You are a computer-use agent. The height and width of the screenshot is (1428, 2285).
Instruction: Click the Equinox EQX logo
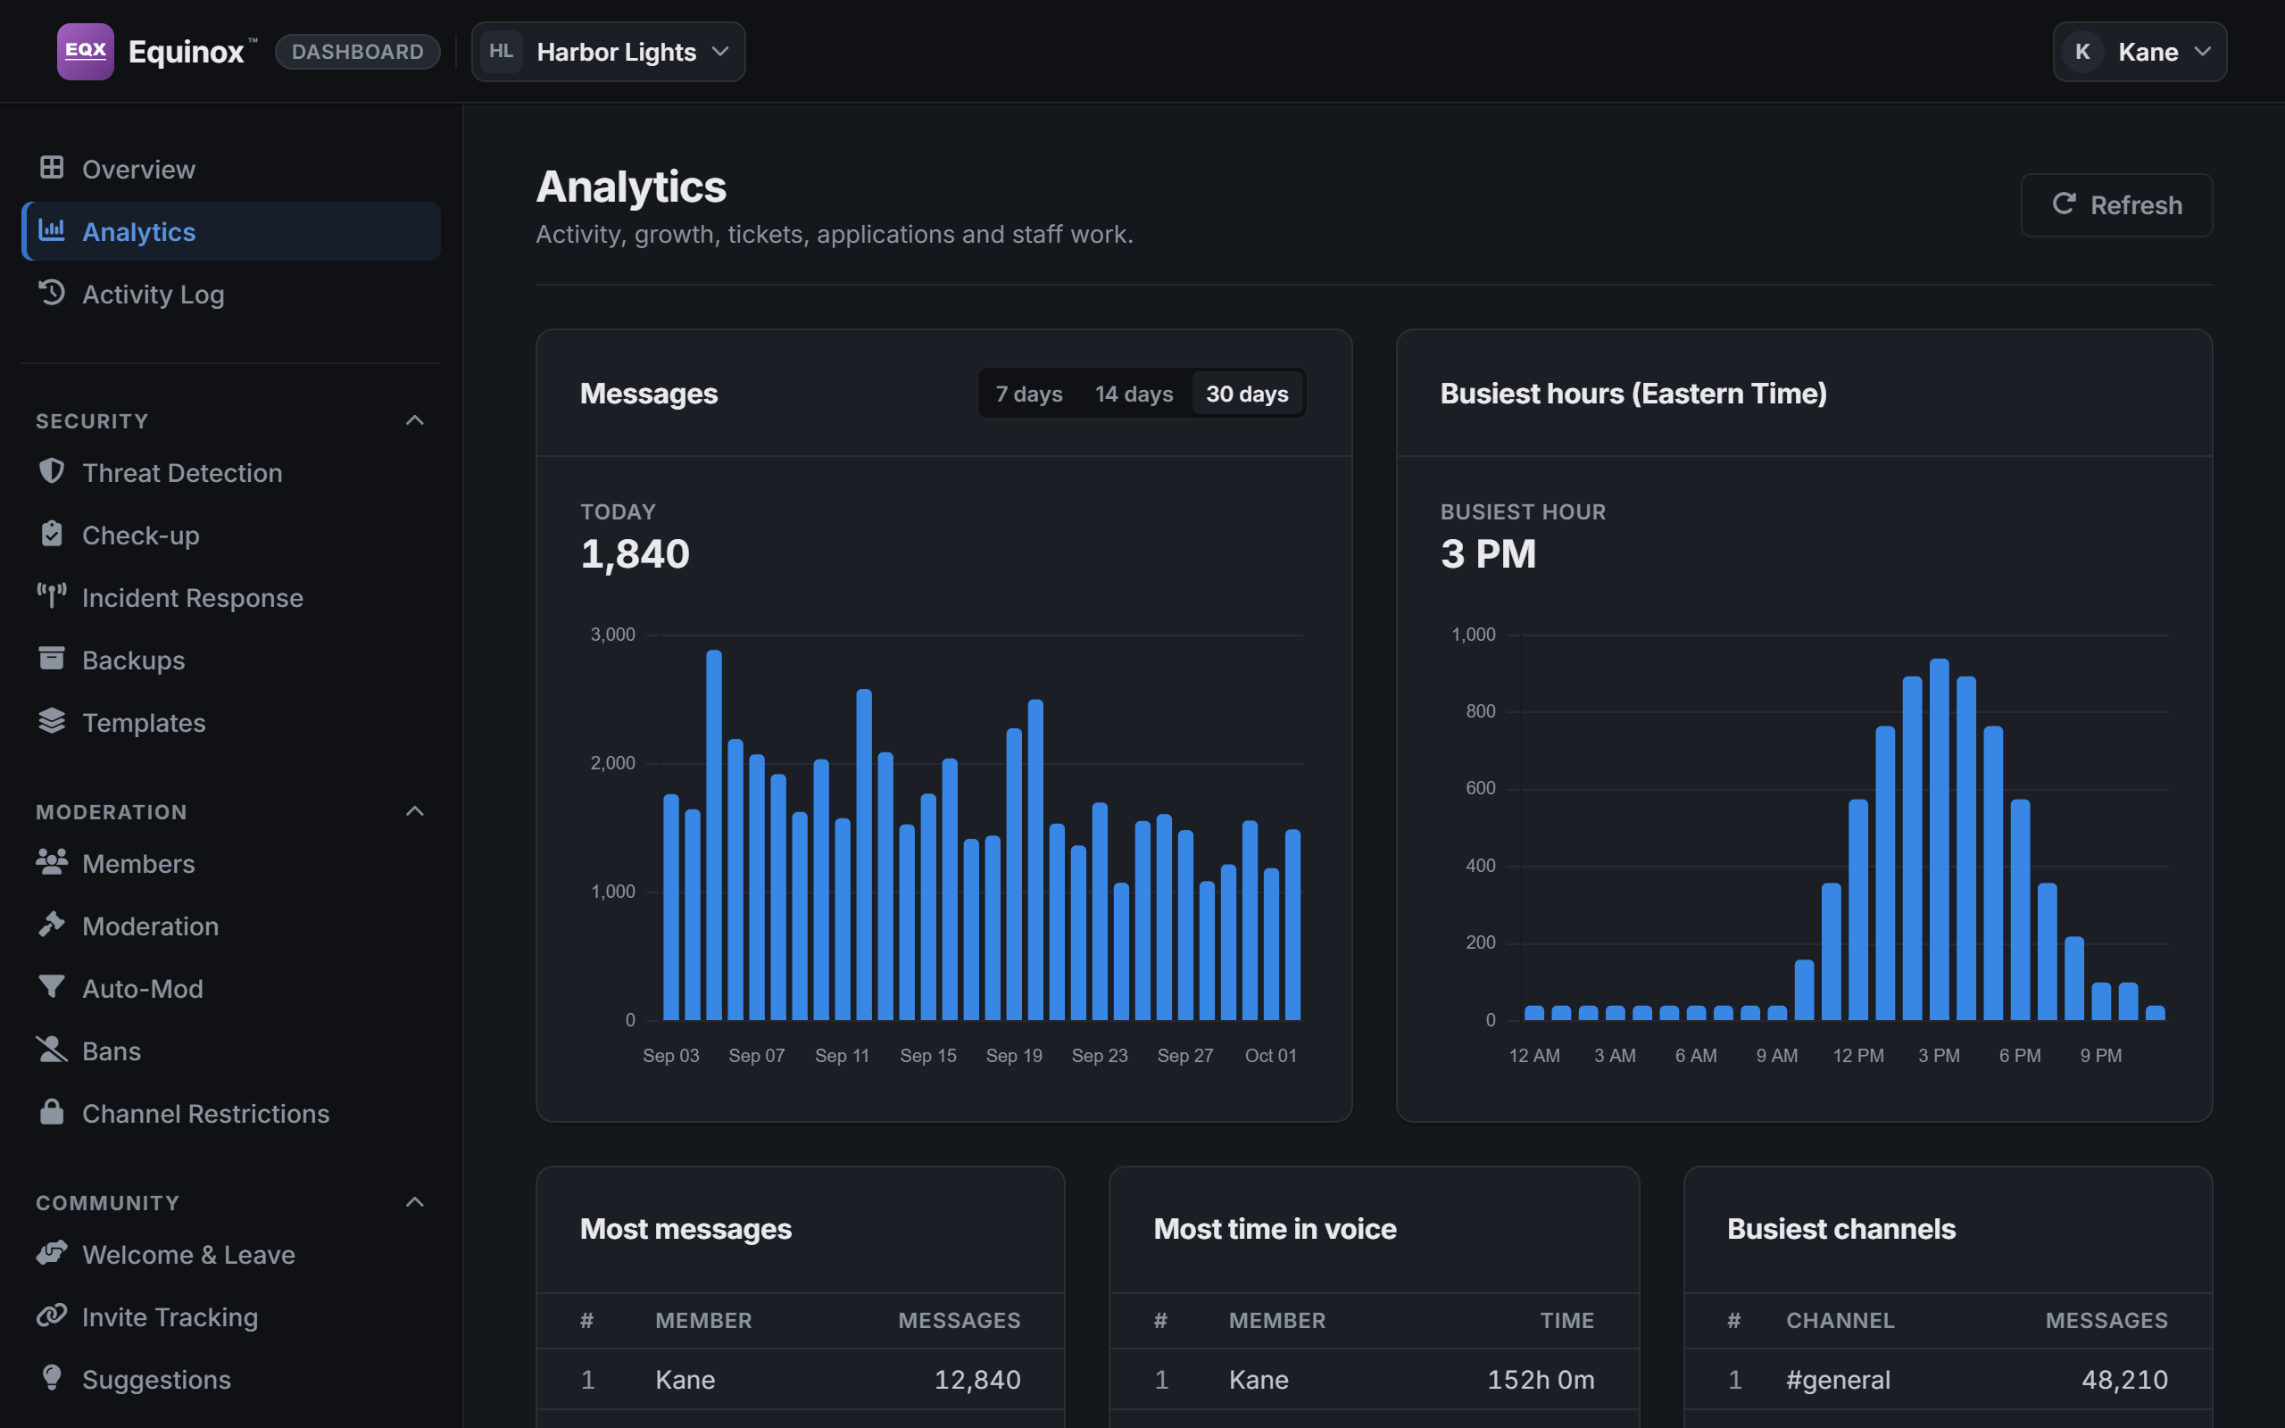[x=85, y=51]
